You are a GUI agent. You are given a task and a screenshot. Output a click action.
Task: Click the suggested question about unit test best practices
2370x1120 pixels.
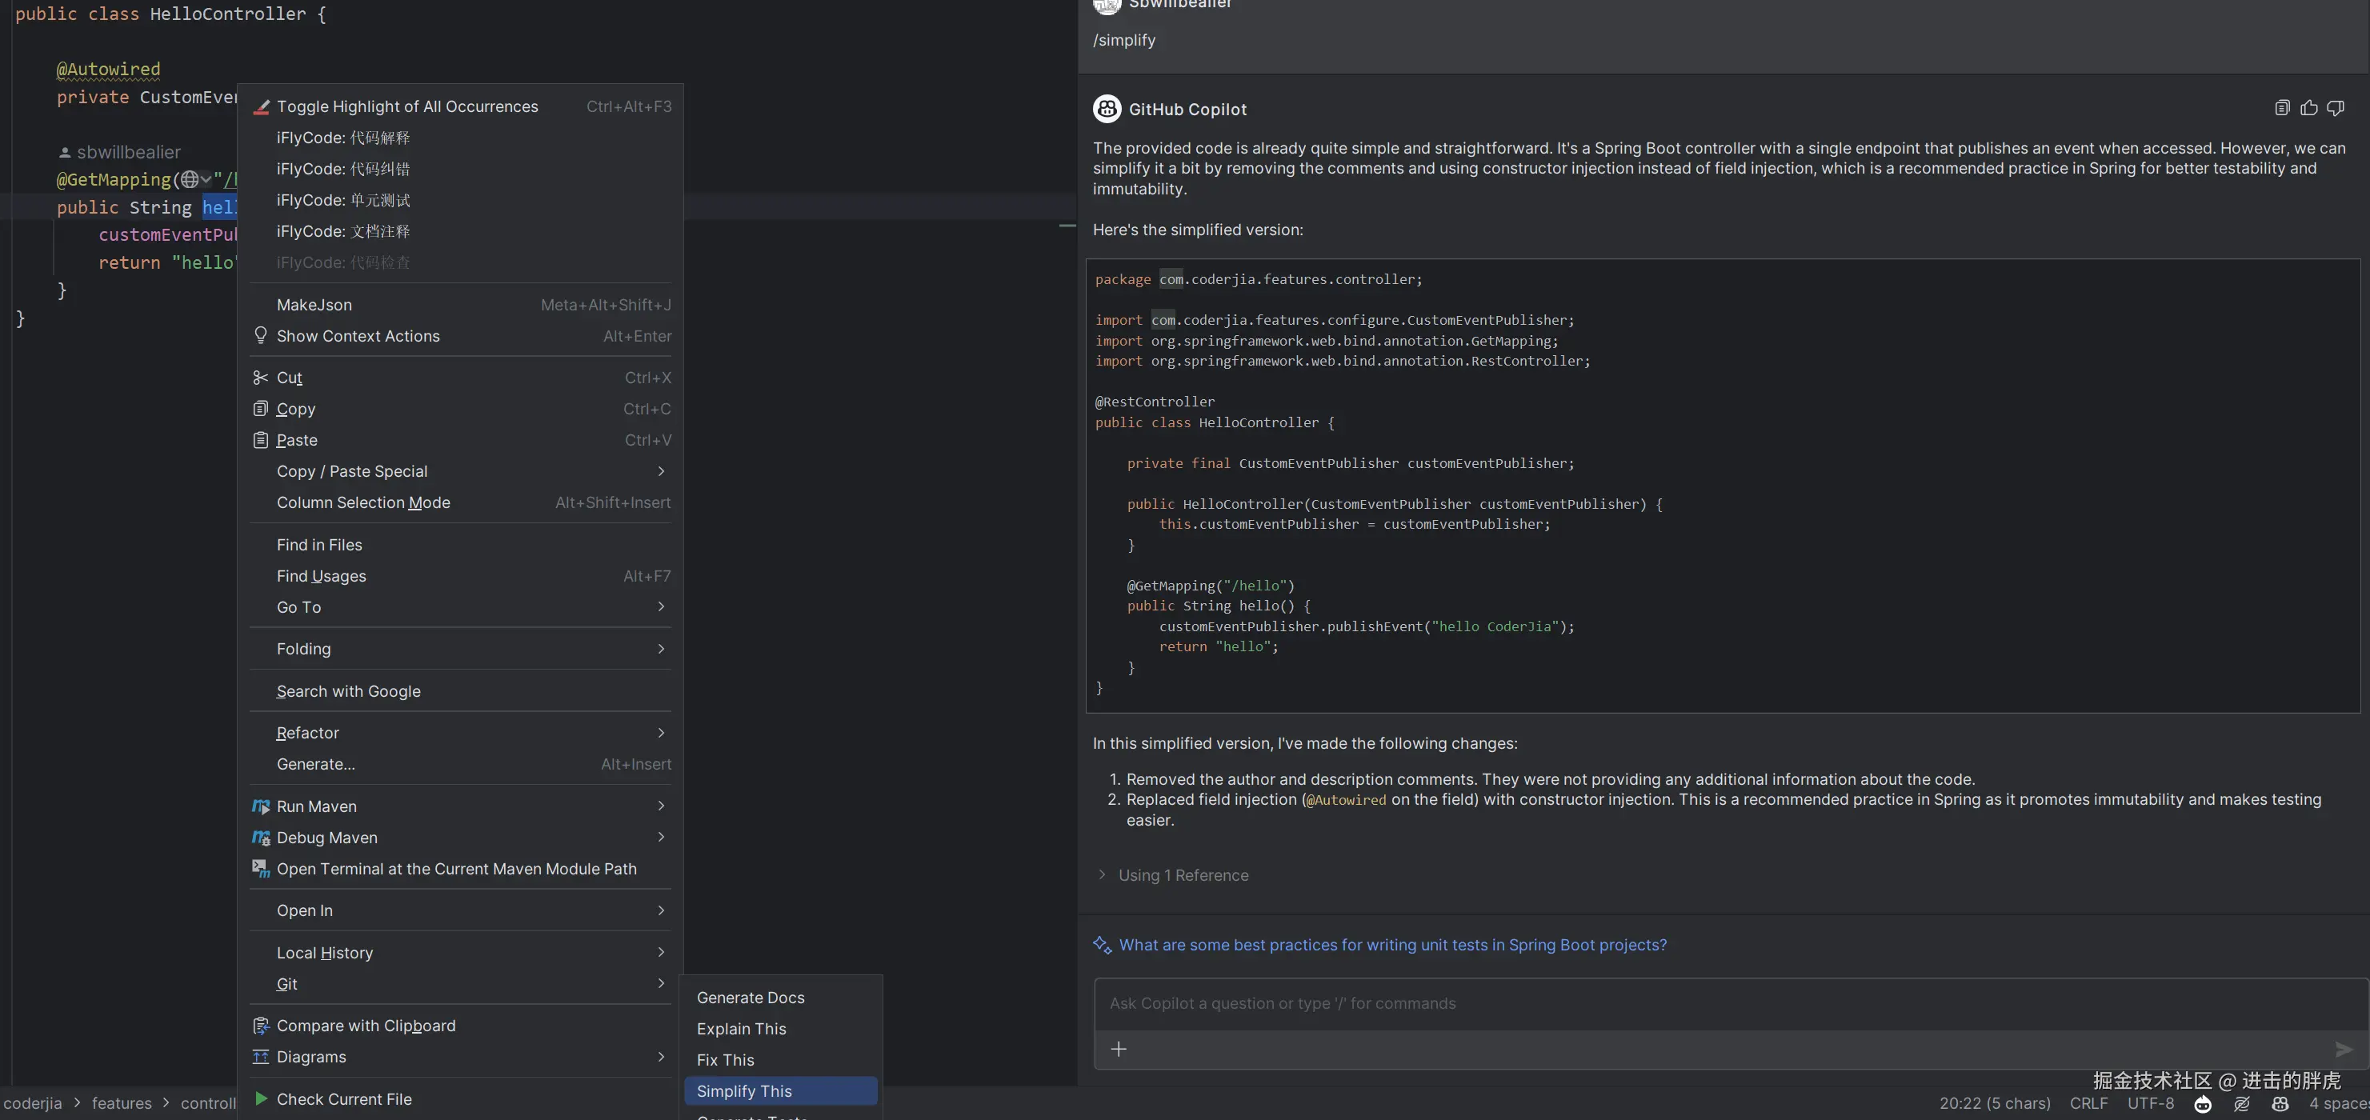click(1392, 944)
